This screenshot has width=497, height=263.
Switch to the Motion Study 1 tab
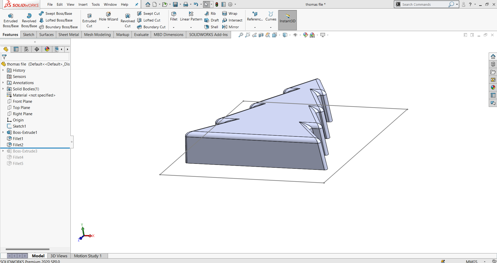88,256
